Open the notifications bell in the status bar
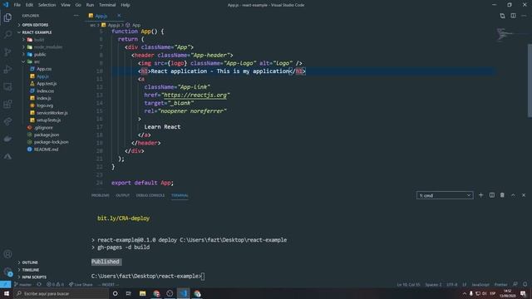 [525, 284]
